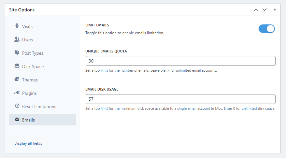The image size is (286, 158).
Task: Click the Visits person icon
Action: (17, 26)
